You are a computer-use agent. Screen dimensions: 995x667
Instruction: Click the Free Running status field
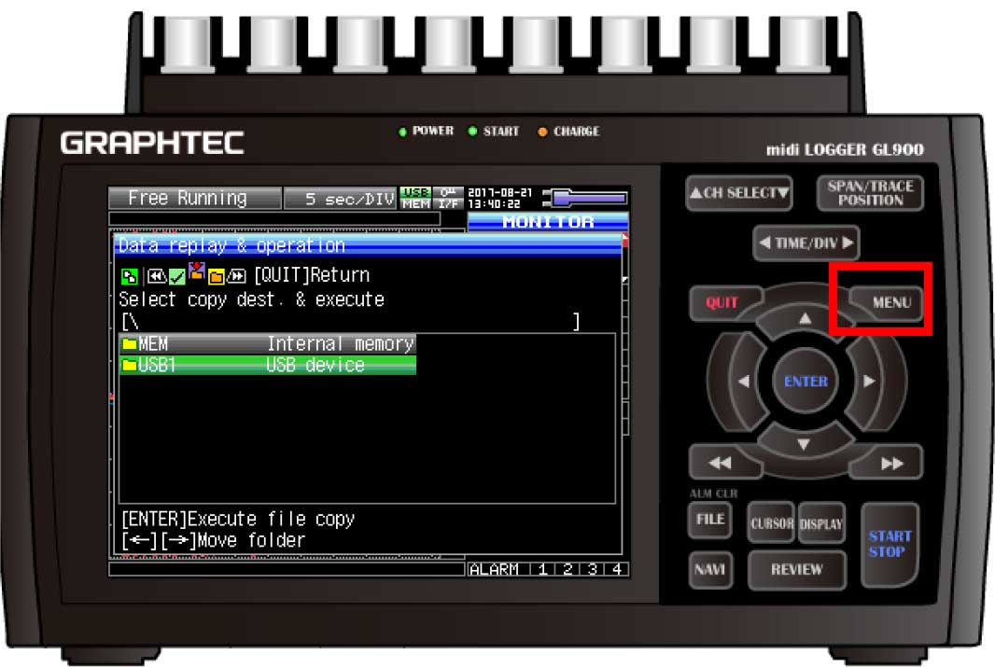coord(195,199)
